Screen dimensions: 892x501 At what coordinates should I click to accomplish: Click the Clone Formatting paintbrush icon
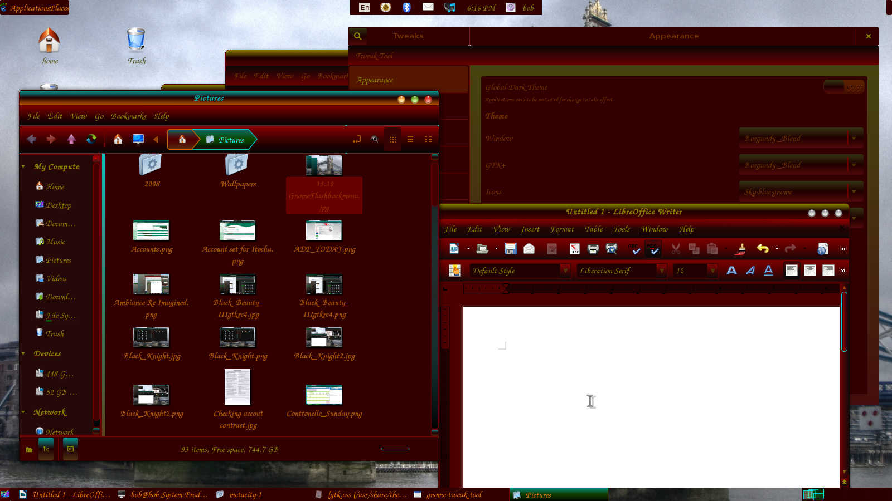tap(741, 249)
